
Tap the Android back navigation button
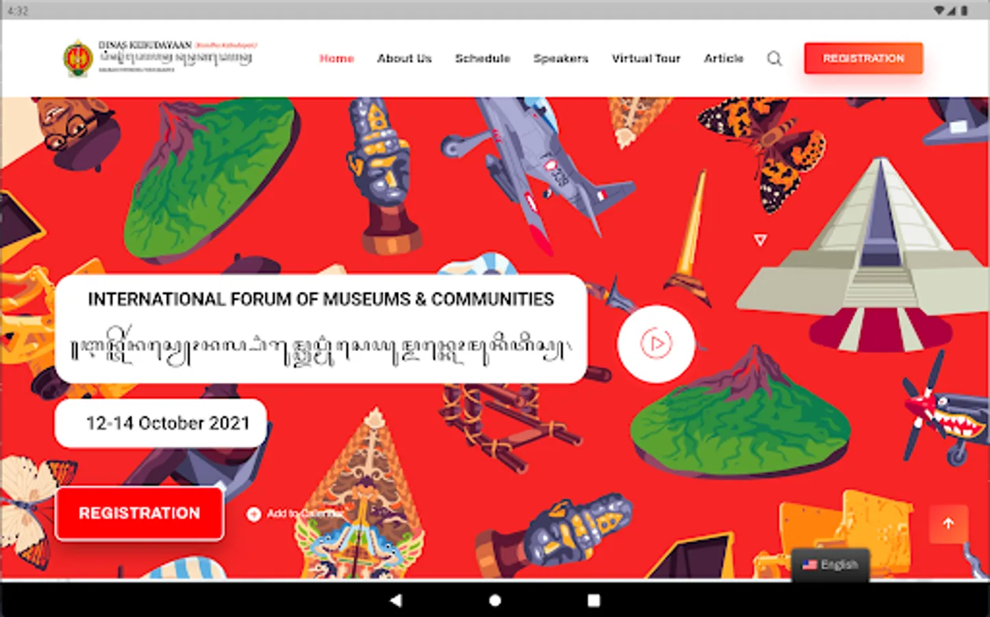point(395,601)
